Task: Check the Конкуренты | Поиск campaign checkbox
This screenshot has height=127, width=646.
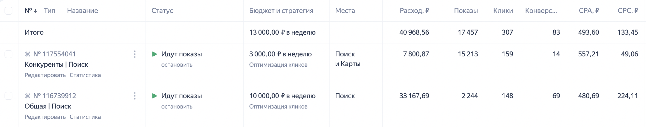Action: (8, 54)
